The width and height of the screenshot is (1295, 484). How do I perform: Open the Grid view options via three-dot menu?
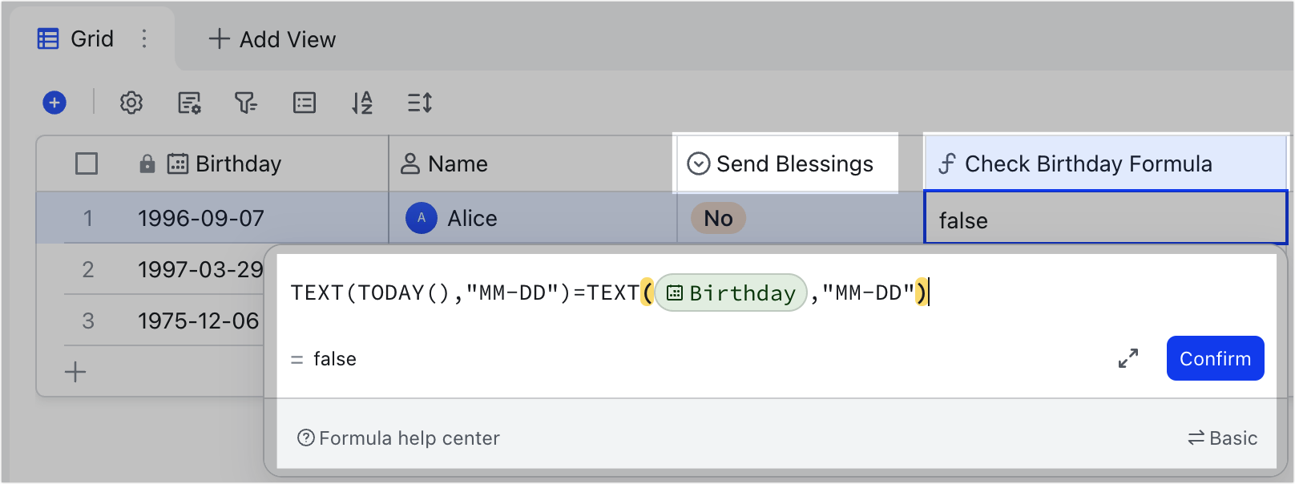(x=143, y=38)
